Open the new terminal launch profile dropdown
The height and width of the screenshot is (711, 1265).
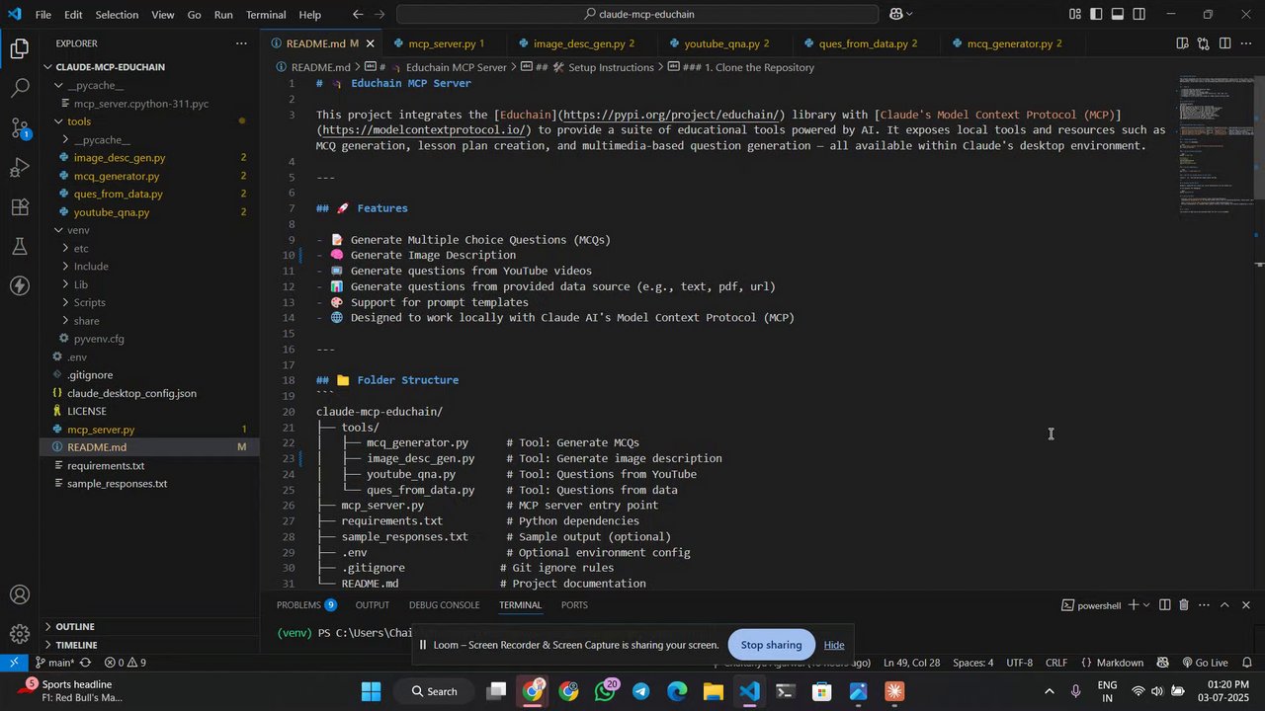(1146, 605)
